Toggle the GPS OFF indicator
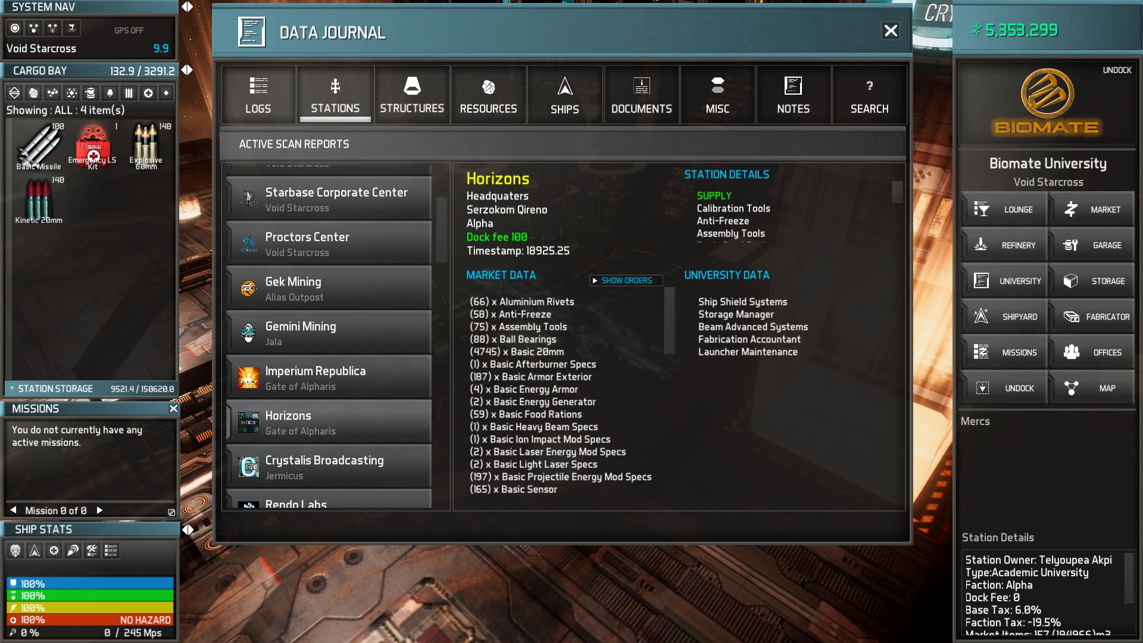1143x643 pixels. click(129, 30)
